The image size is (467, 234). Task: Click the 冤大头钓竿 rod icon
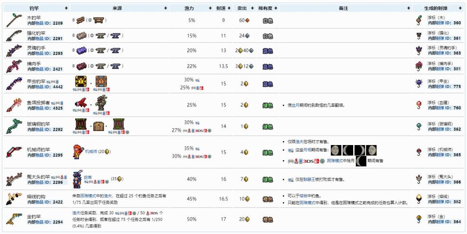click(14, 179)
